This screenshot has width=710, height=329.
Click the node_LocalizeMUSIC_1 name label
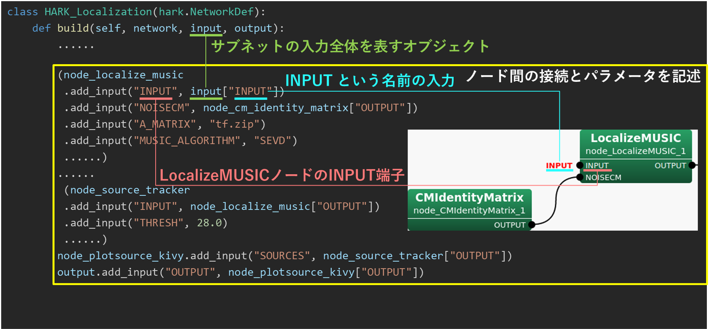[x=635, y=151]
